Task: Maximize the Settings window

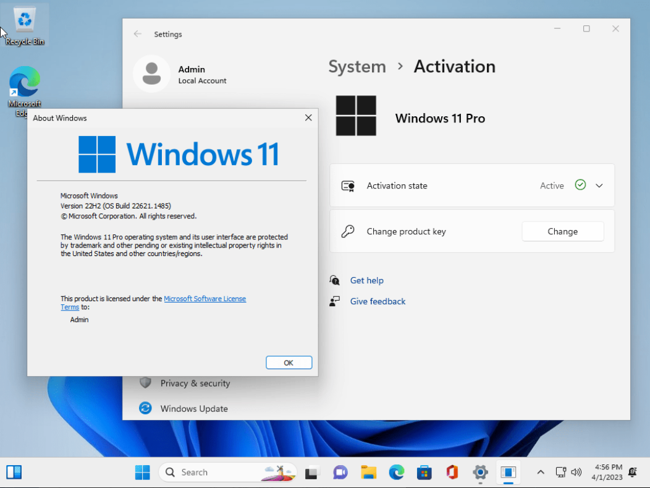Action: [586, 28]
